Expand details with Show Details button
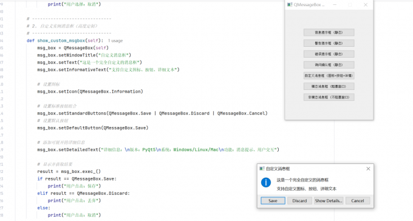 coord(329,201)
